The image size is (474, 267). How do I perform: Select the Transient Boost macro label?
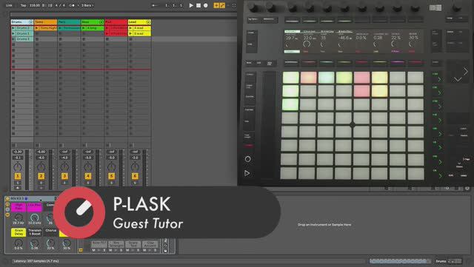coord(35,232)
